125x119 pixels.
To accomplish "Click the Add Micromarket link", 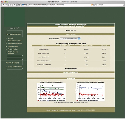I will pos(71,68).
